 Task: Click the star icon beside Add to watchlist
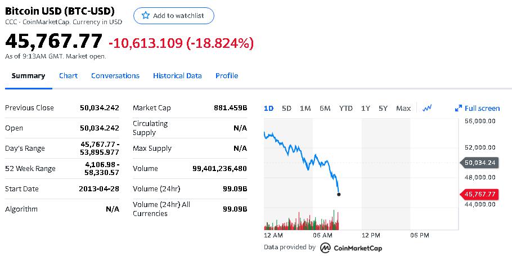coord(146,16)
